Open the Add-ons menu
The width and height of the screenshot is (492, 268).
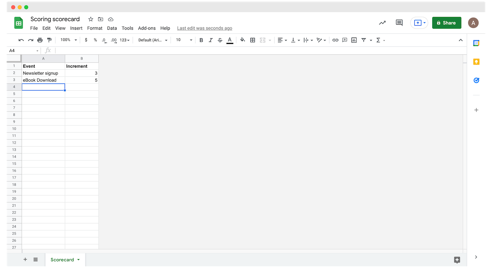(147, 28)
